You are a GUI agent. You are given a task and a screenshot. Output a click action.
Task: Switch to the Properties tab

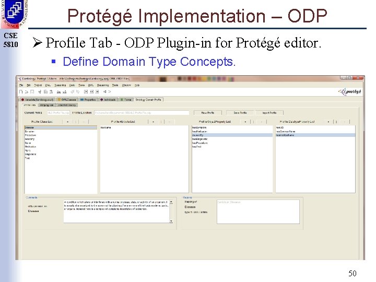point(88,100)
